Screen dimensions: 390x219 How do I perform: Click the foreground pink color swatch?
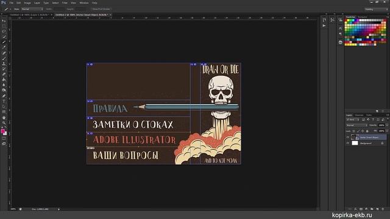click(2, 131)
